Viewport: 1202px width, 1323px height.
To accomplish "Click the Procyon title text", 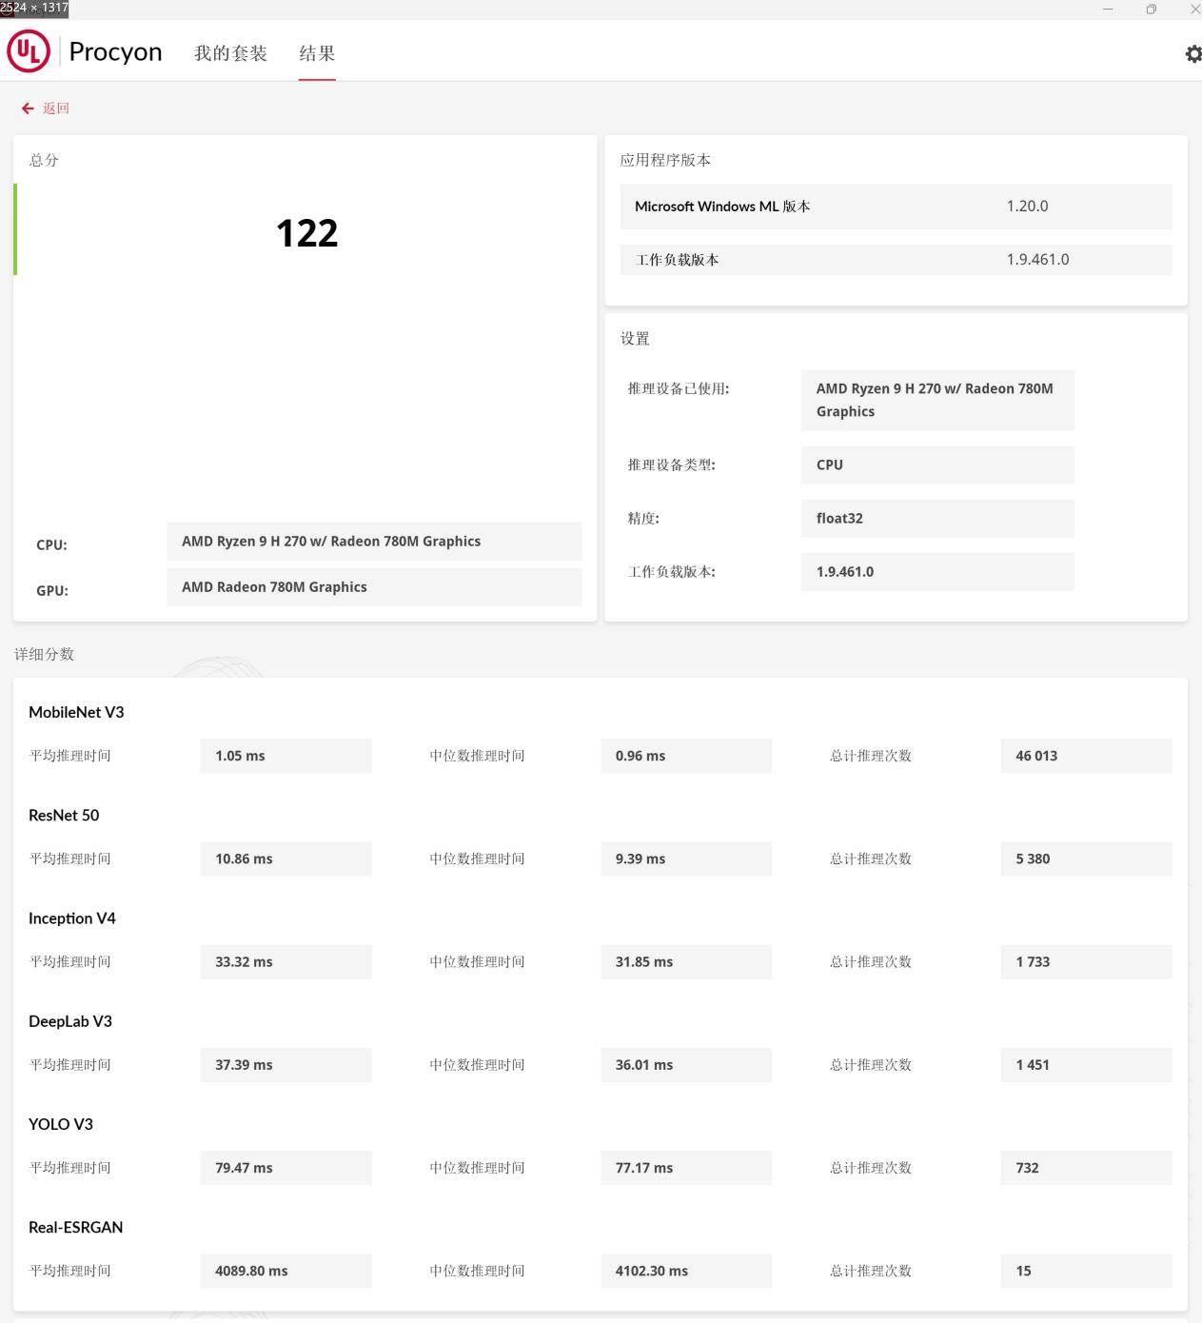I will [x=115, y=51].
